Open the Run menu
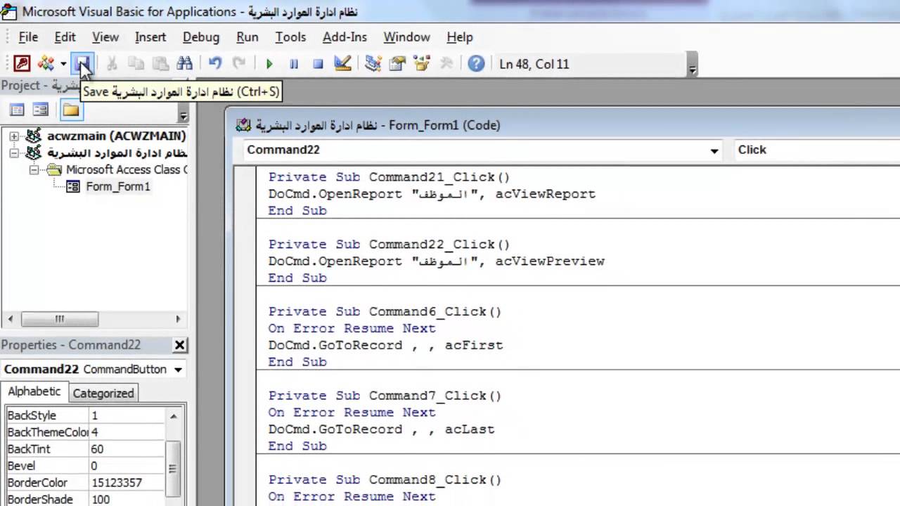900x506 pixels. (247, 37)
